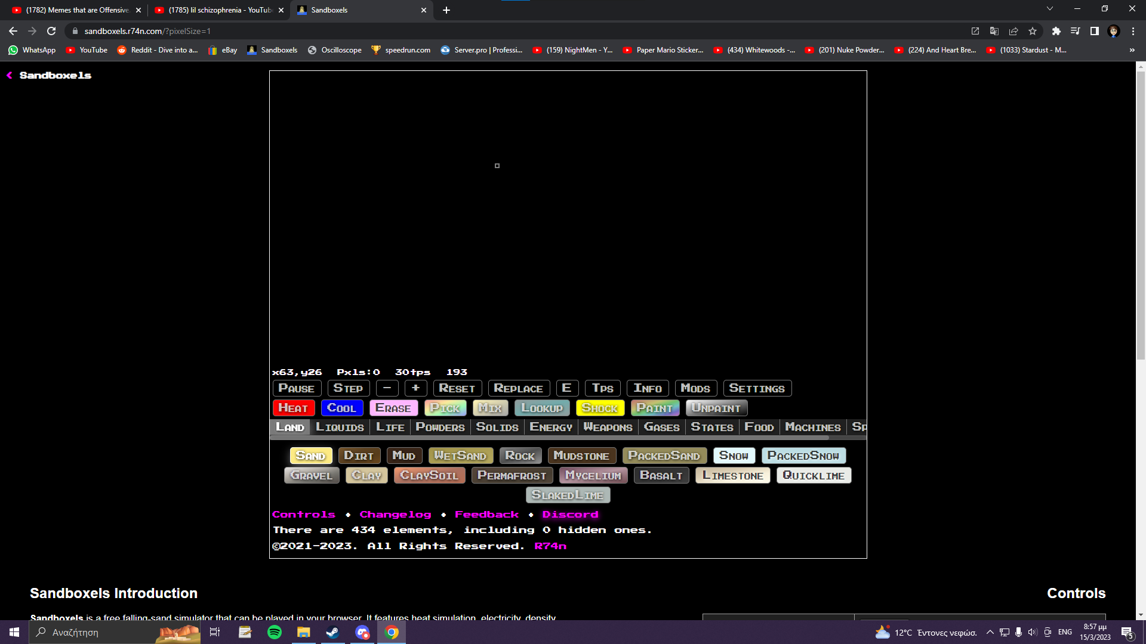Open the Chrome side panel icon

pos(1094,31)
